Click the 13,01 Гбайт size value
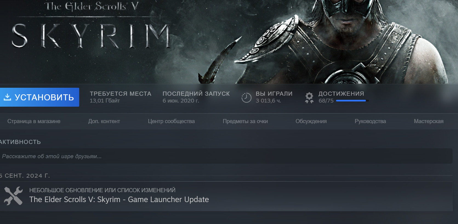The image size is (458, 224). tap(105, 101)
